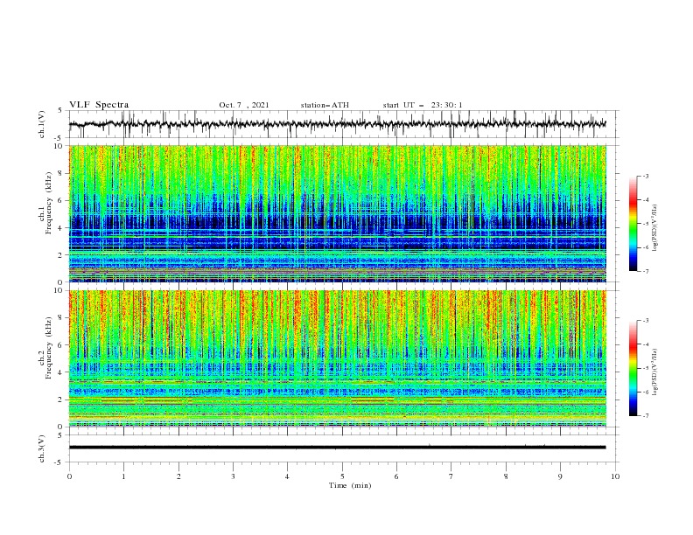Click the ch.1 PSD color scale bar
This screenshot has width=693, height=535.
coord(633,224)
